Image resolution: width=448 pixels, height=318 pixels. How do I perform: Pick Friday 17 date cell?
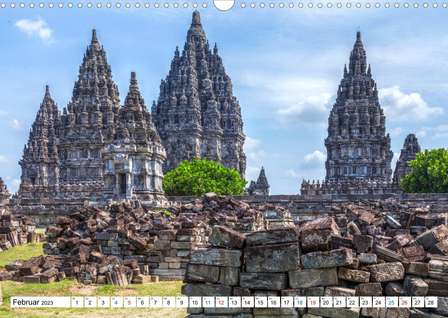(286, 302)
